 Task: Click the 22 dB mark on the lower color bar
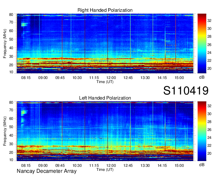209,146
